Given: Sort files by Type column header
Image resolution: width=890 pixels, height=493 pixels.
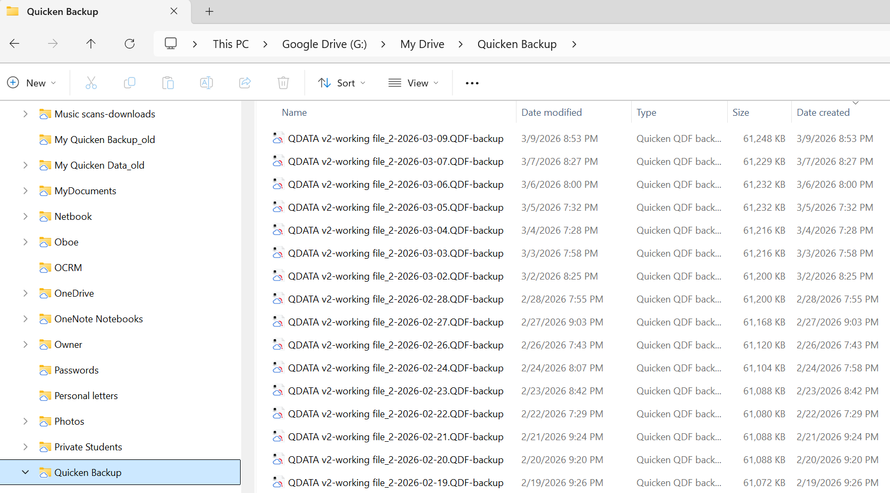Looking at the screenshot, I should pyautogui.click(x=646, y=113).
